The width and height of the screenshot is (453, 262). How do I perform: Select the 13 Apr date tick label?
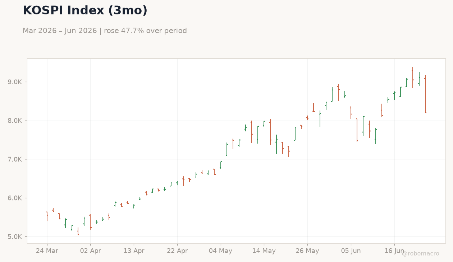pyautogui.click(x=134, y=251)
